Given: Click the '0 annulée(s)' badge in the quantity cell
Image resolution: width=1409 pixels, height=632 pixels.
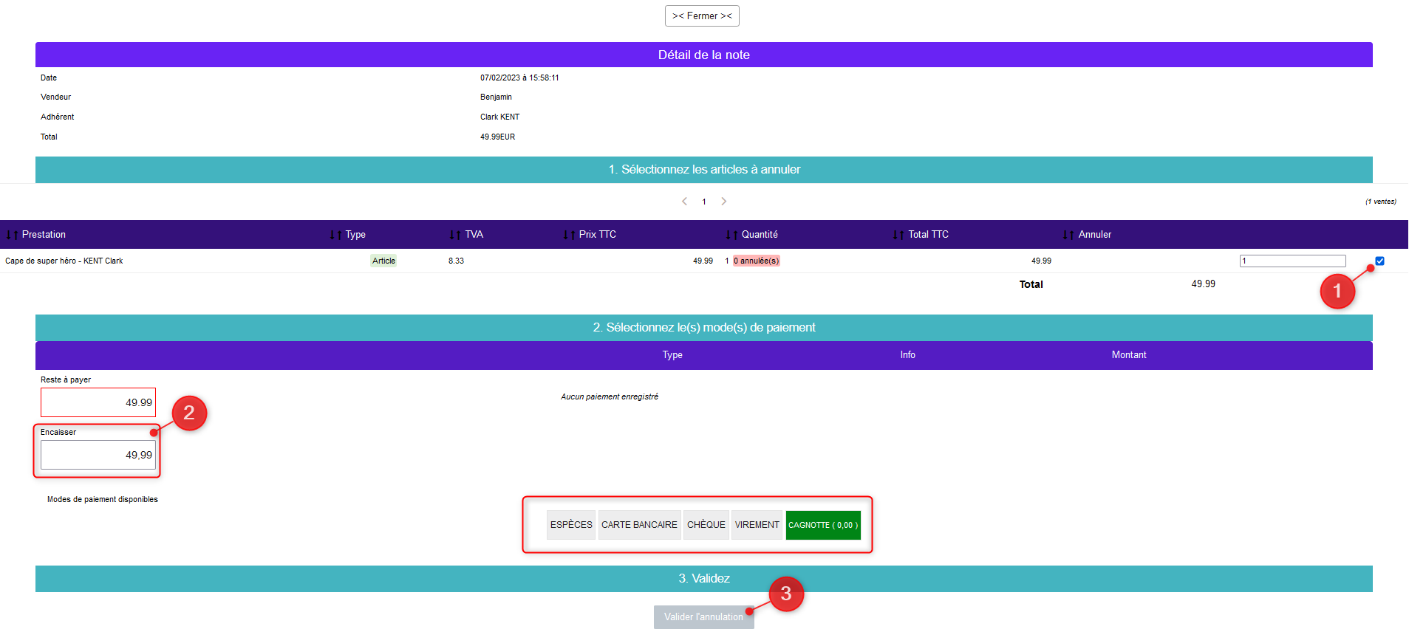Looking at the screenshot, I should click(x=756, y=261).
